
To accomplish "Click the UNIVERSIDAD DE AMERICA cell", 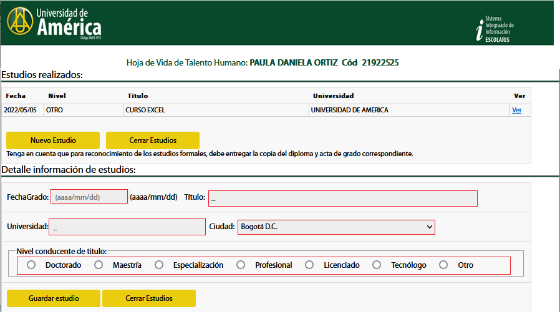I will (409, 110).
